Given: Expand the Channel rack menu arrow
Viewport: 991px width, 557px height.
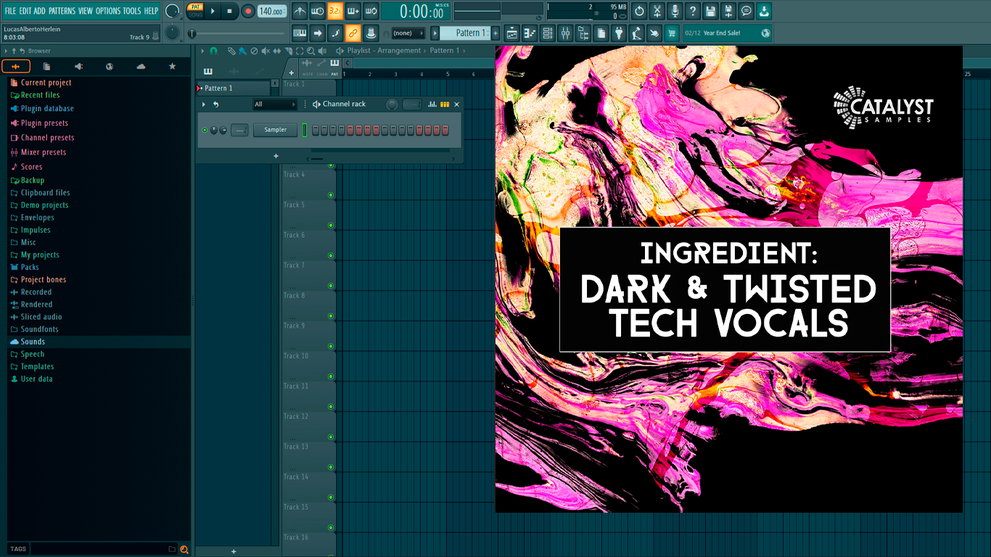Looking at the screenshot, I should [x=204, y=104].
